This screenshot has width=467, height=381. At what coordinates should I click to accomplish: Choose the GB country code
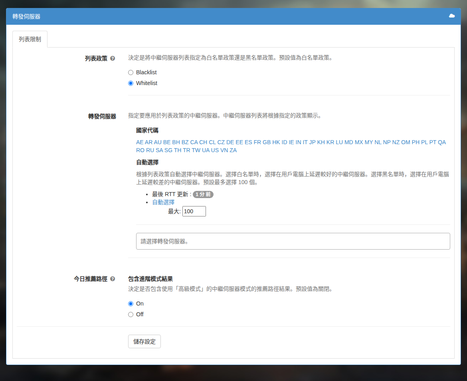tap(267, 142)
